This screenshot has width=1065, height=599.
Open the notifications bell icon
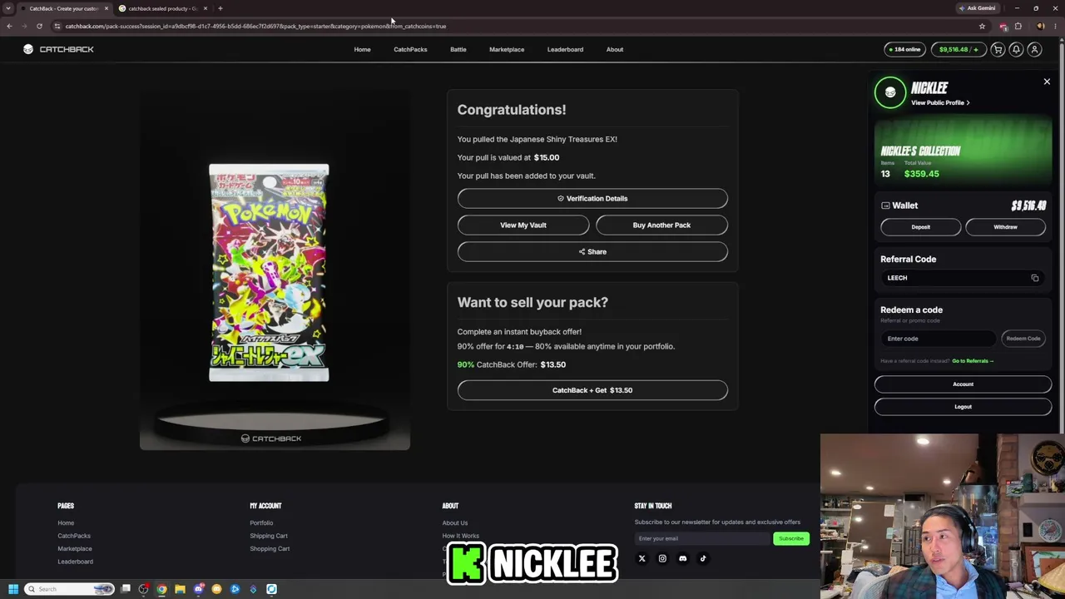(1016, 49)
